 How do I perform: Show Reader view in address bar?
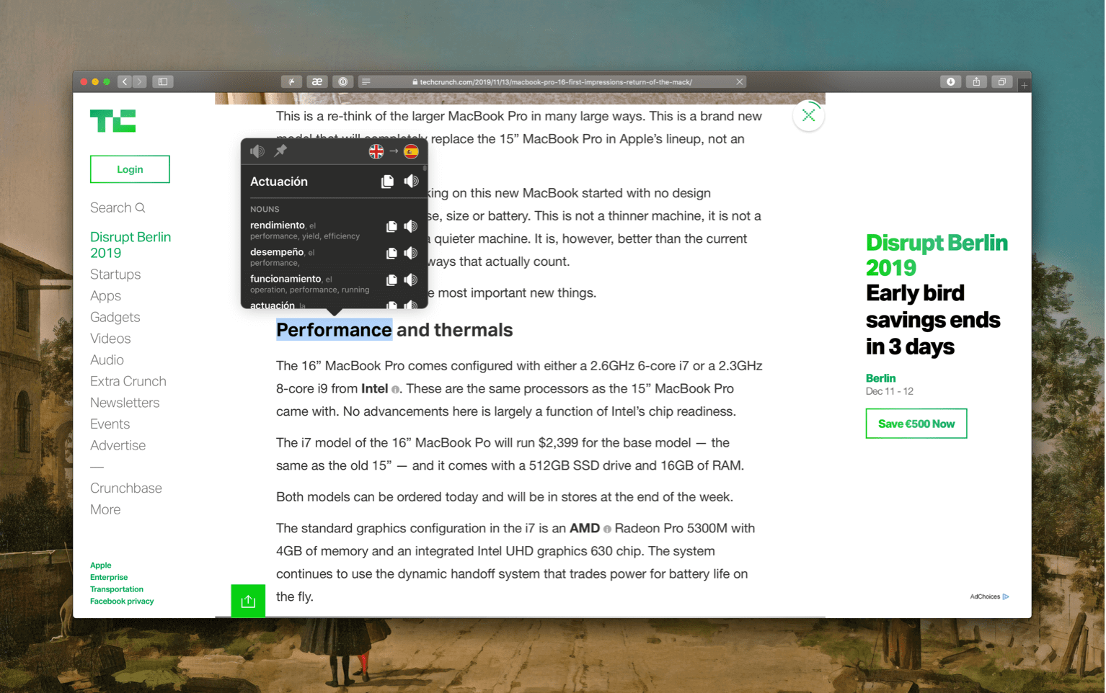click(x=366, y=82)
